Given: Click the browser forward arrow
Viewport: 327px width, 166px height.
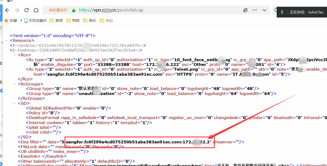Looking at the screenshot, I should tap(17, 10).
